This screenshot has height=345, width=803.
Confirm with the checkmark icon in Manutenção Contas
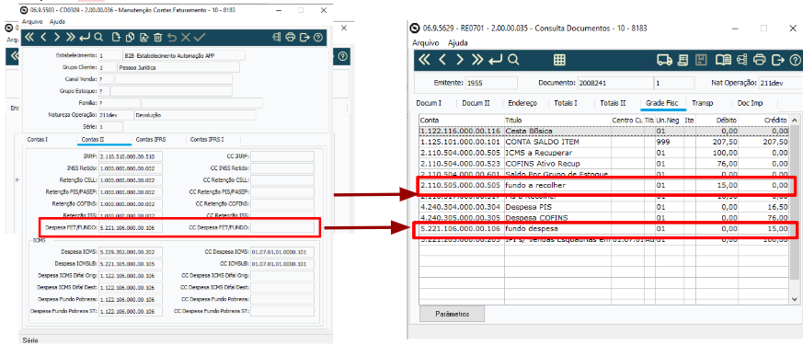click(200, 37)
